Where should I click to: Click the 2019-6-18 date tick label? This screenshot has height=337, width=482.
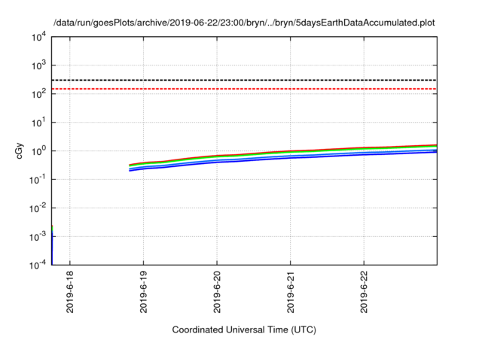[x=70, y=292]
